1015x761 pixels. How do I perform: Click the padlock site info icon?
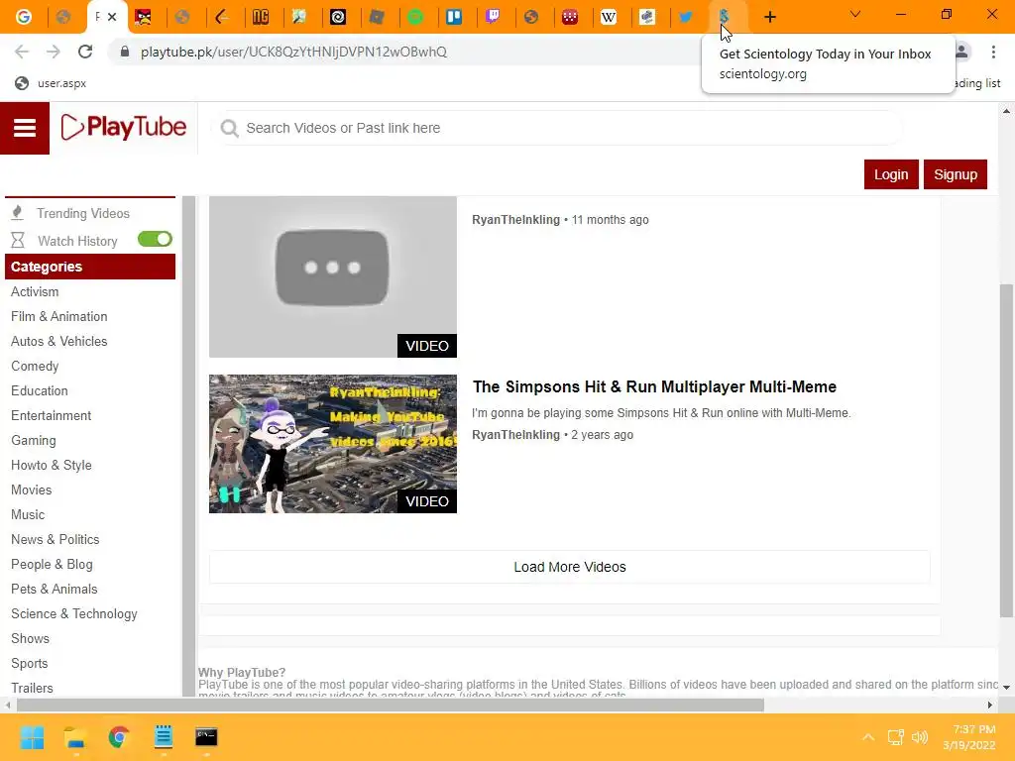(125, 52)
